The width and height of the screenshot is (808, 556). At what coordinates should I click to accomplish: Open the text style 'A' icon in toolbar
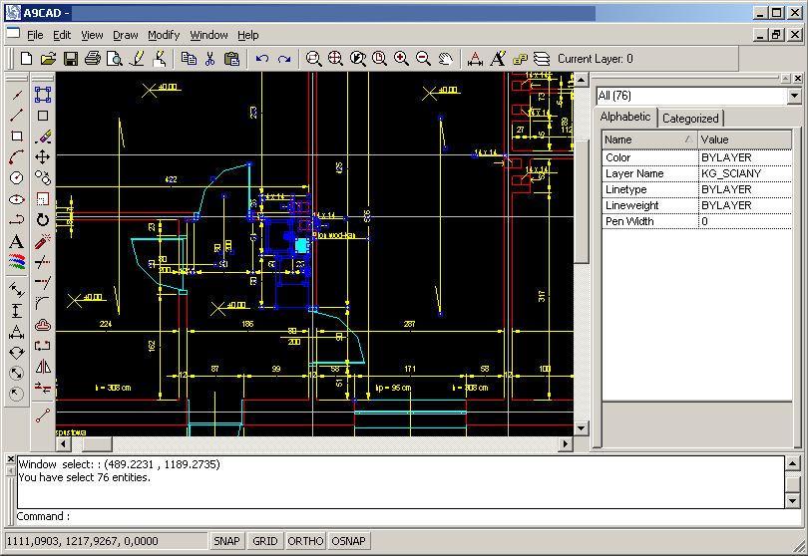498,59
